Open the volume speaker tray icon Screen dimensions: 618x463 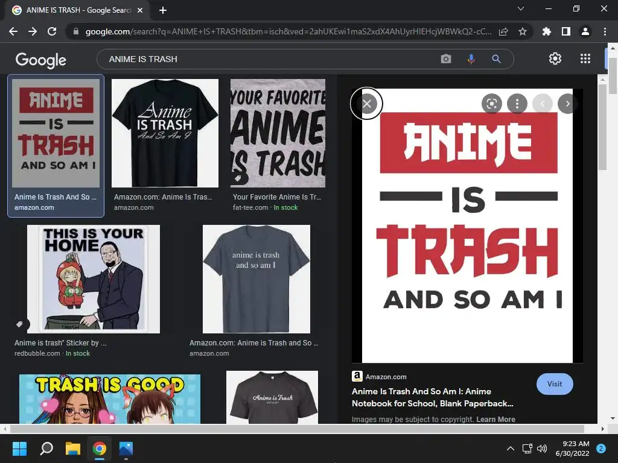click(x=542, y=449)
